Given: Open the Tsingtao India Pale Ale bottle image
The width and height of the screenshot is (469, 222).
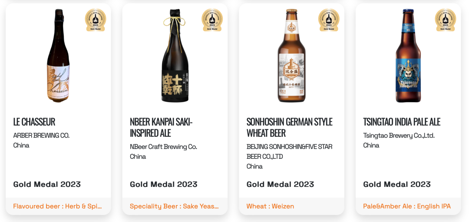Looking at the screenshot, I should (x=408, y=55).
